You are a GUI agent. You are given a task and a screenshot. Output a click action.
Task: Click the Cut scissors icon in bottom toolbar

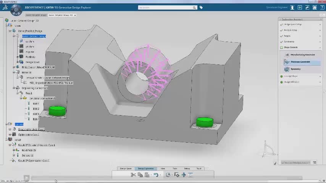click(x=133, y=175)
